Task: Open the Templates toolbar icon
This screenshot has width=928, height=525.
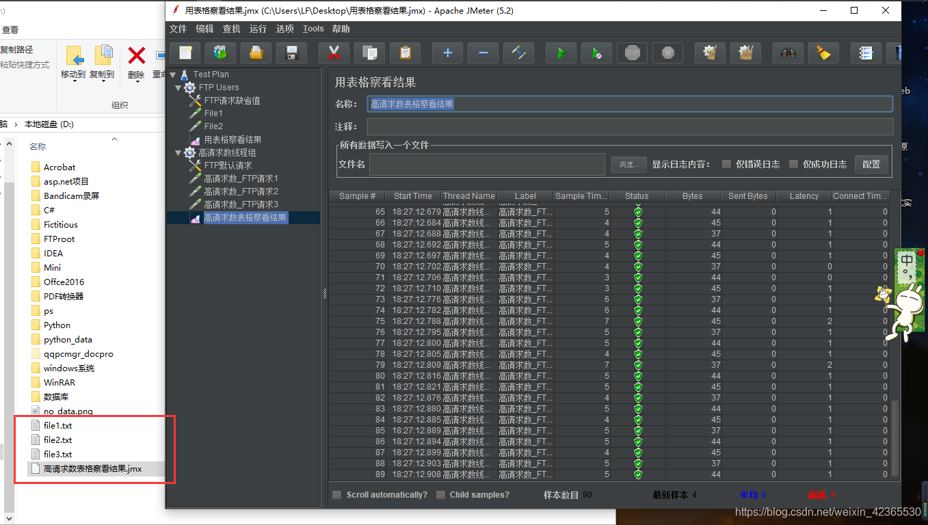Action: pyautogui.click(x=220, y=53)
